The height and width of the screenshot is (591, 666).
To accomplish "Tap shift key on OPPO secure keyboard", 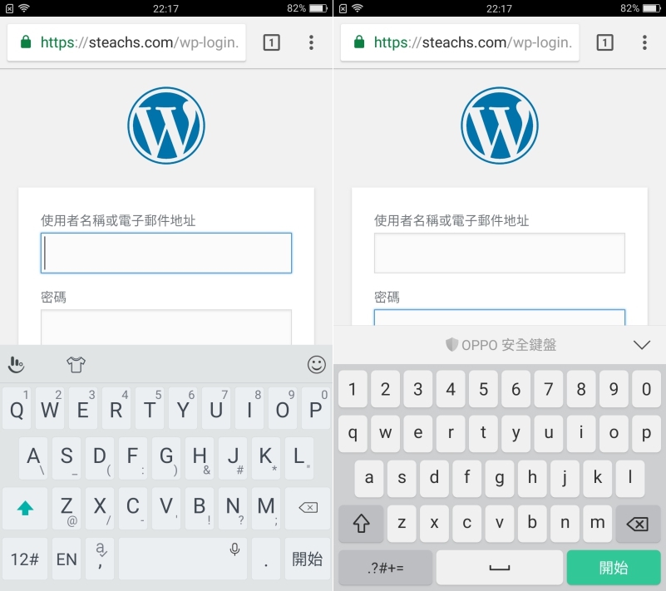I will (361, 524).
